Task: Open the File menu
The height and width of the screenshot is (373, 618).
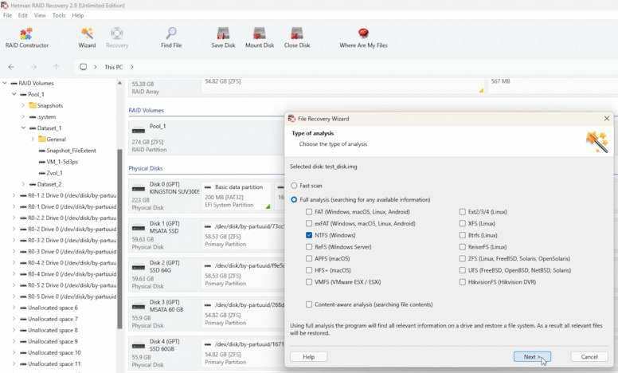Action: click(x=7, y=15)
